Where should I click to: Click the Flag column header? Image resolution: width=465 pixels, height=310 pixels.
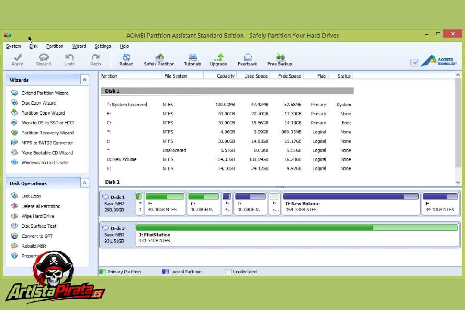[316, 76]
